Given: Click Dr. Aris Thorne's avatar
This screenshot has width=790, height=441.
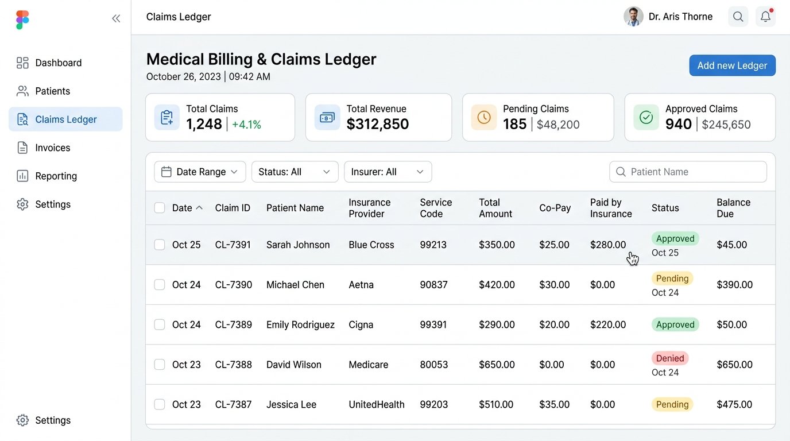Looking at the screenshot, I should click(633, 17).
